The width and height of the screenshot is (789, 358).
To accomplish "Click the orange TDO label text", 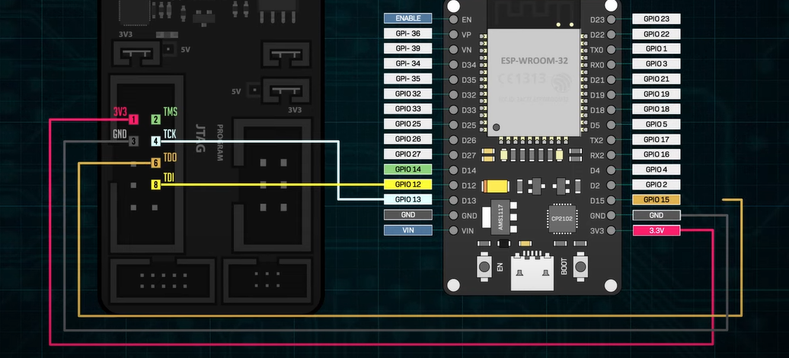I will (170, 157).
